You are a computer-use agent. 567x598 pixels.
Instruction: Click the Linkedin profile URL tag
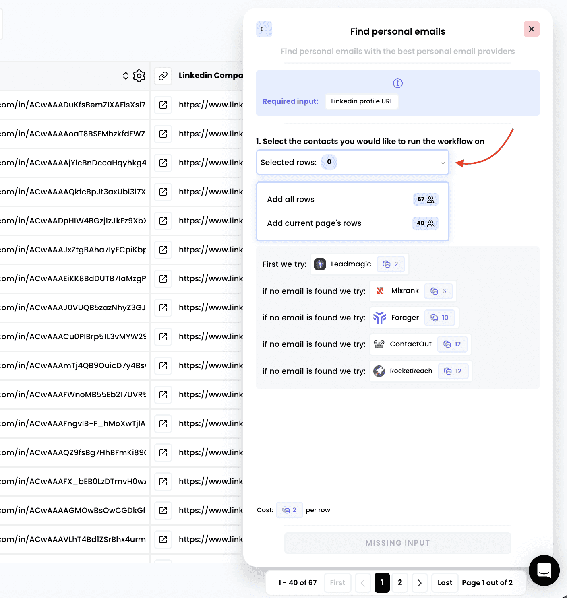click(362, 101)
